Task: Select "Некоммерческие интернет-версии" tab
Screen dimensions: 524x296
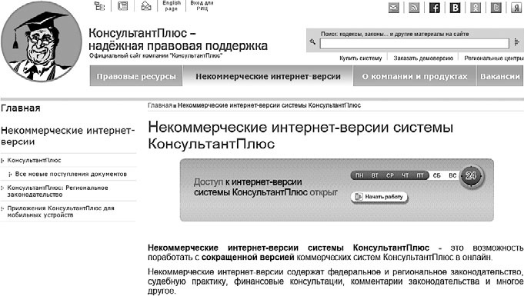Action: click(268, 76)
